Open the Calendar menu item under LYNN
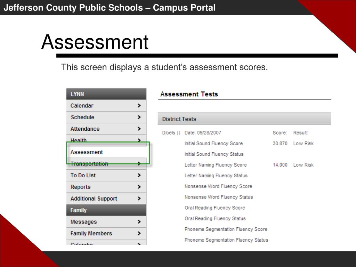The height and width of the screenshot is (267, 356). click(106, 106)
